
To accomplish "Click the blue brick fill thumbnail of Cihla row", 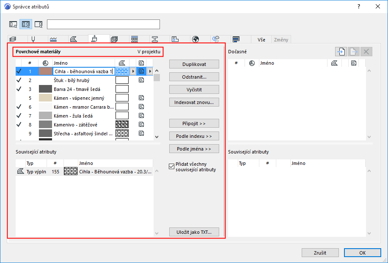I will [x=122, y=71].
